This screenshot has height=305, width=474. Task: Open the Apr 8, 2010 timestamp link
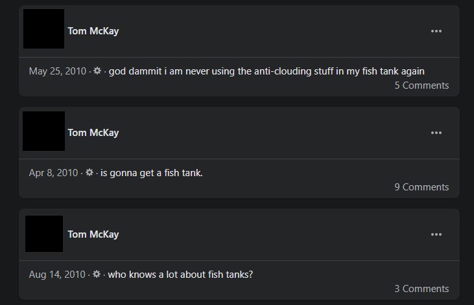[53, 173]
